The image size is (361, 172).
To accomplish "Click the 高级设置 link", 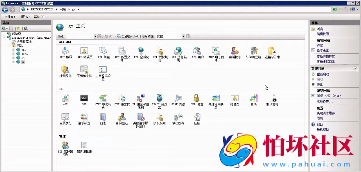I will (324, 102).
